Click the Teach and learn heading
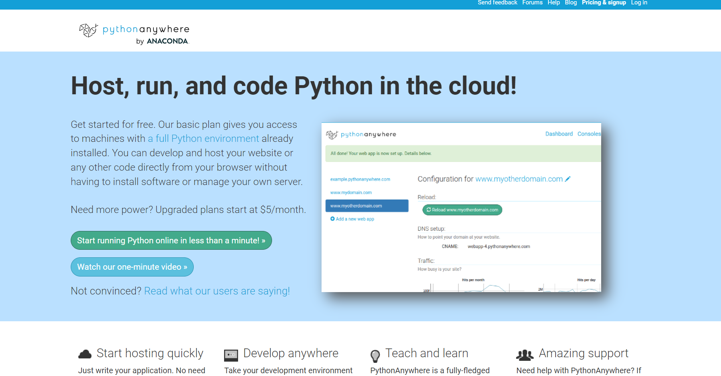The image size is (721, 376). [x=427, y=353]
